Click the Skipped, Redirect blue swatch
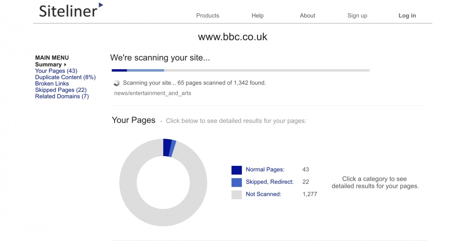Image resolution: width=471 pixels, height=241 pixels. (x=237, y=182)
